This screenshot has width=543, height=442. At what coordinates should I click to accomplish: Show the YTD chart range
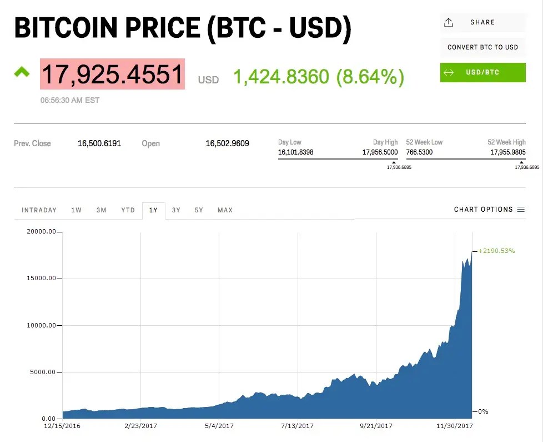point(128,210)
